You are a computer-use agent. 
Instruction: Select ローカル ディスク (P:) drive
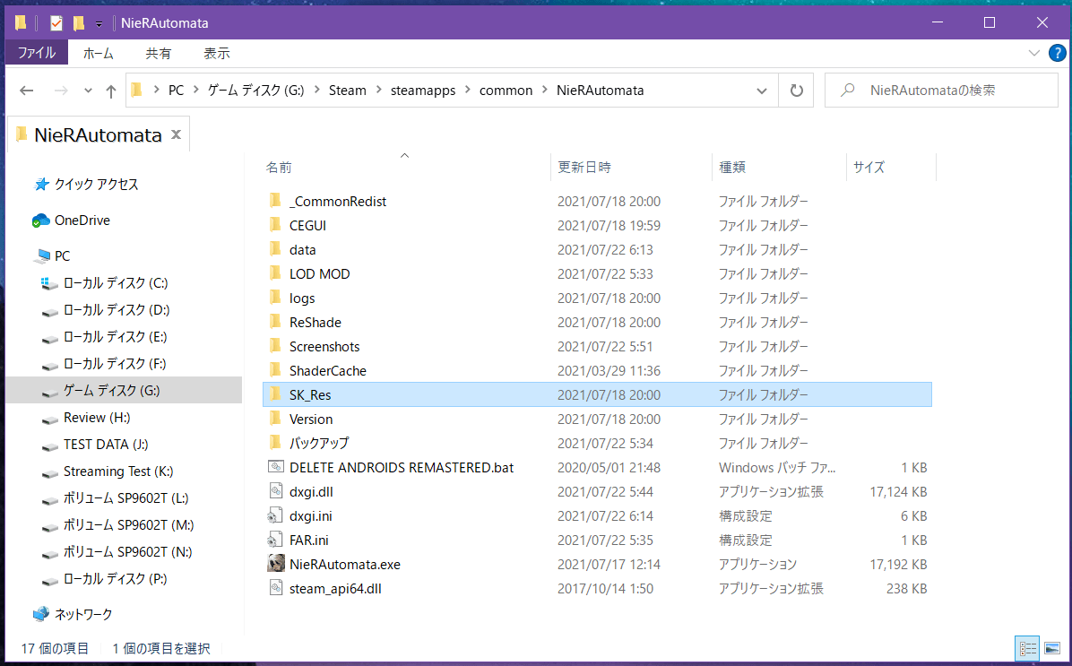pos(115,579)
